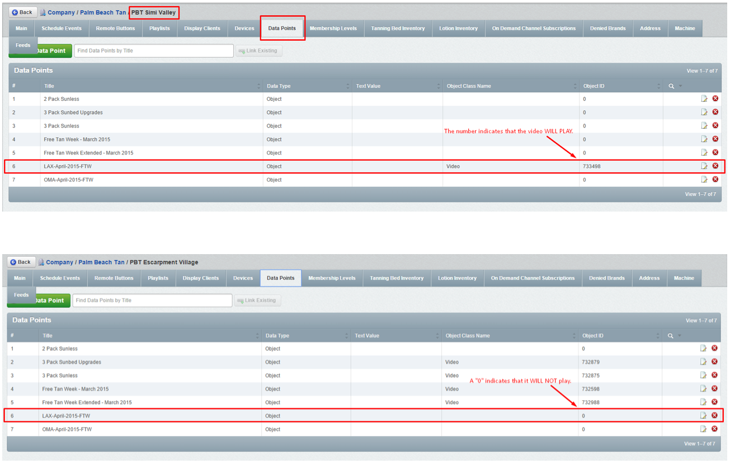This screenshot has height=464, width=730.
Task: Sort by Object Class Name in Simi Valley panel
Action: (x=511, y=86)
